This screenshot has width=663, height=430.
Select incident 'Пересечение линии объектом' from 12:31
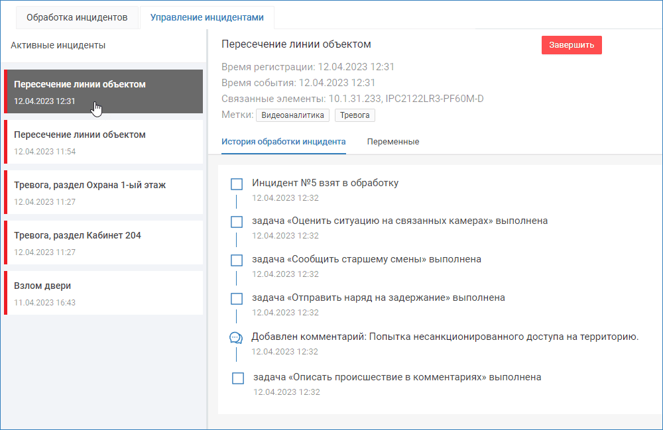tap(103, 91)
